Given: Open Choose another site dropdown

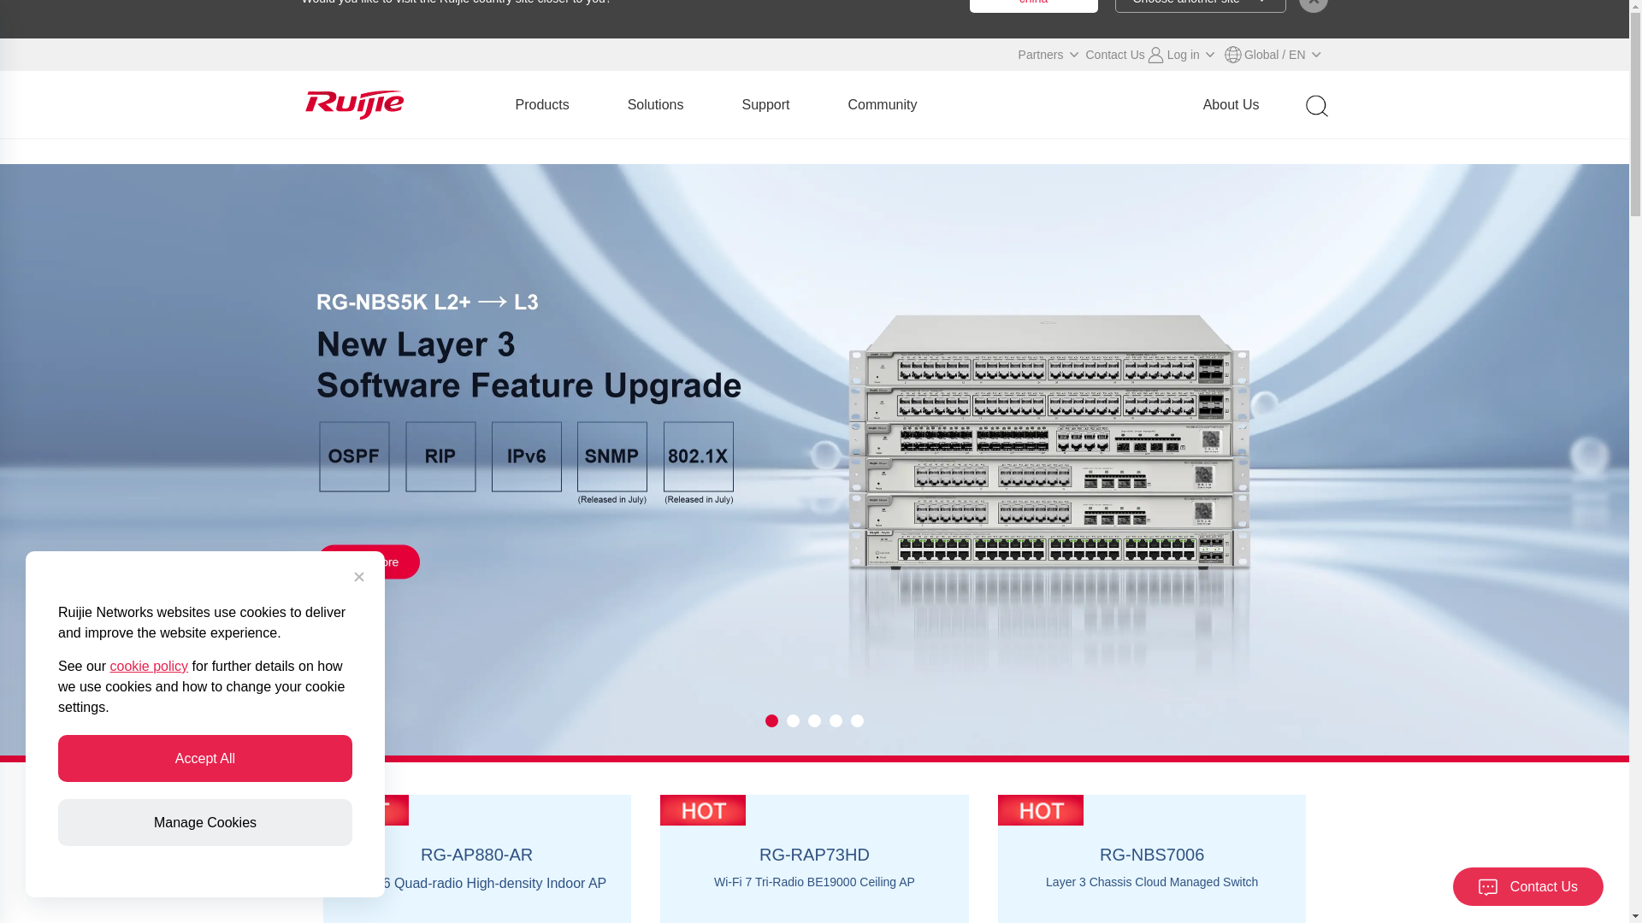Looking at the screenshot, I should click(x=1199, y=3).
